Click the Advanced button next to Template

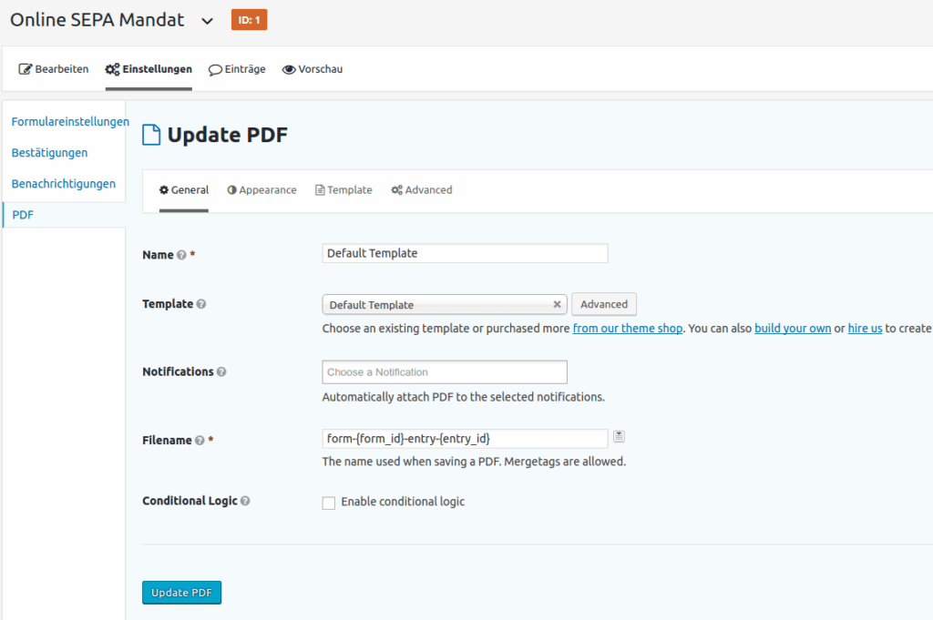pos(604,304)
